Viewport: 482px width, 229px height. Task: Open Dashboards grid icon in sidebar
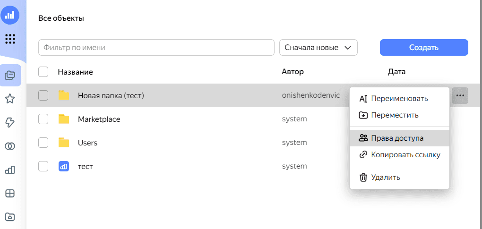[x=10, y=194]
